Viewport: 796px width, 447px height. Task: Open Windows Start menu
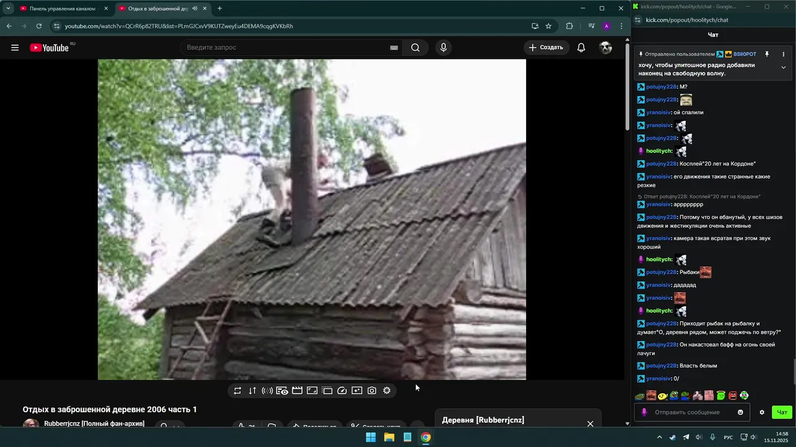pyautogui.click(x=371, y=437)
